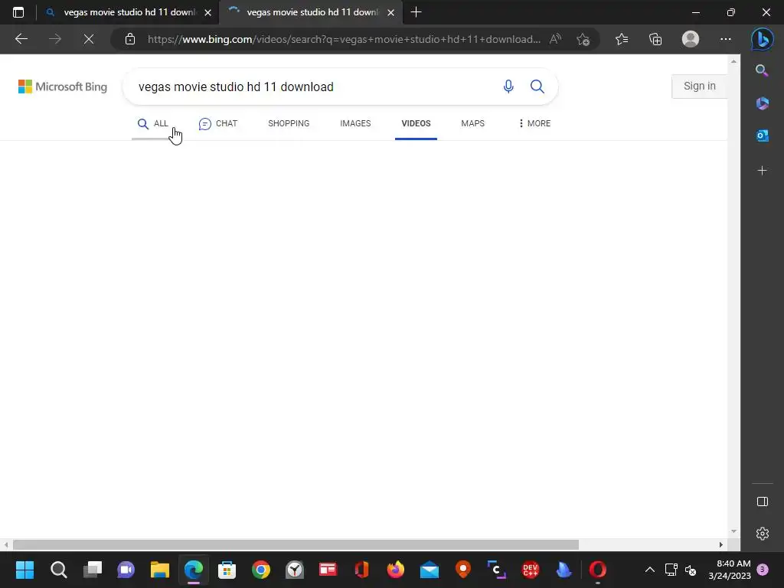Stop loading the page
Viewport: 784px width, 588px height.
coord(89,39)
